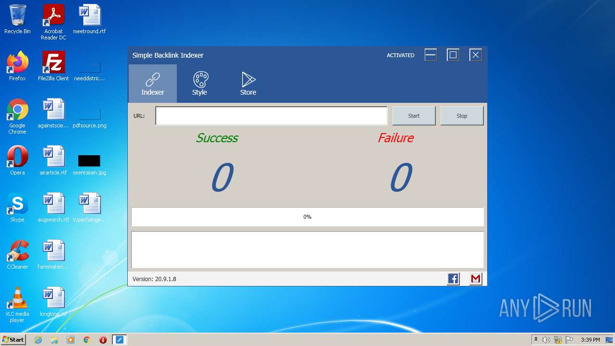Open the Facebook page icon

453,279
